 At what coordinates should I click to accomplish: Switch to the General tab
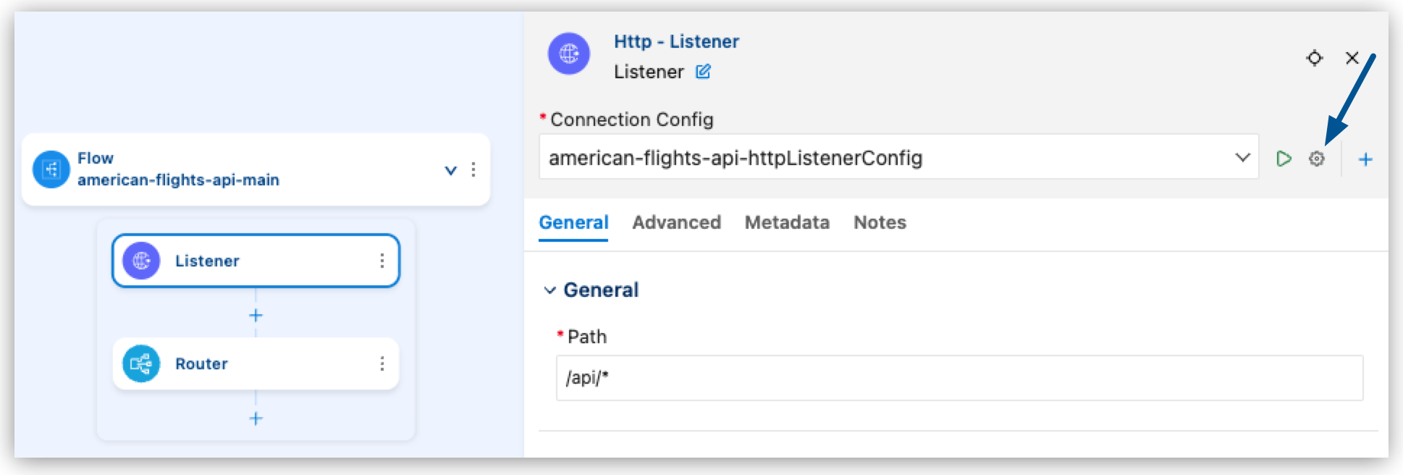tap(573, 222)
